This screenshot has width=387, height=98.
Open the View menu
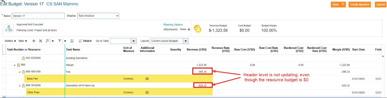[23, 41]
